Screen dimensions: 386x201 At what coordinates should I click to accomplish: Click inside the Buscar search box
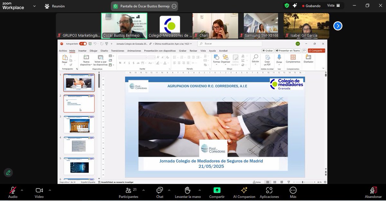(230, 44)
